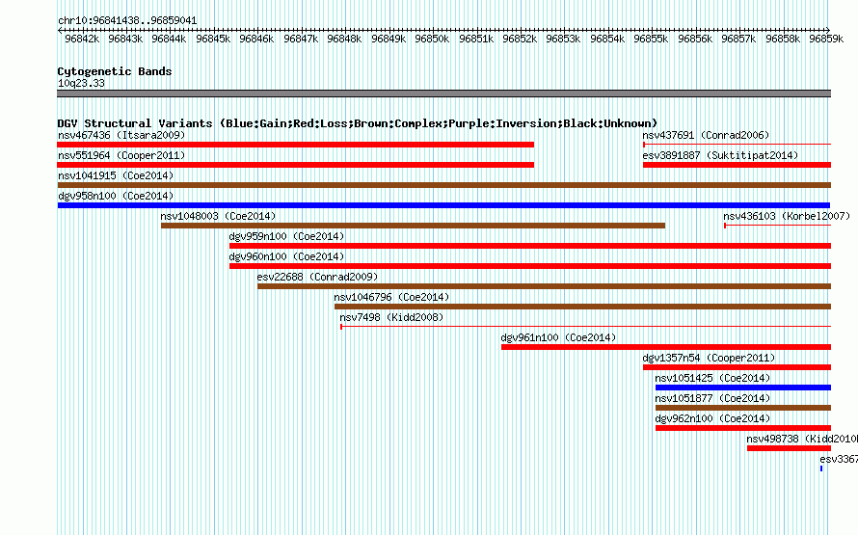Click the nsv467436 (Itsara2009) red loss bar
The height and width of the screenshot is (535, 858).
pyautogui.click(x=296, y=145)
